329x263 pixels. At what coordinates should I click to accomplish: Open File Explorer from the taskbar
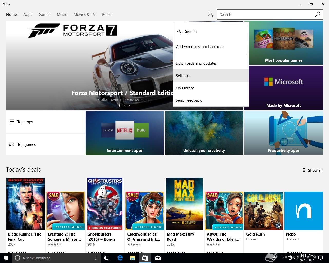(x=132, y=258)
